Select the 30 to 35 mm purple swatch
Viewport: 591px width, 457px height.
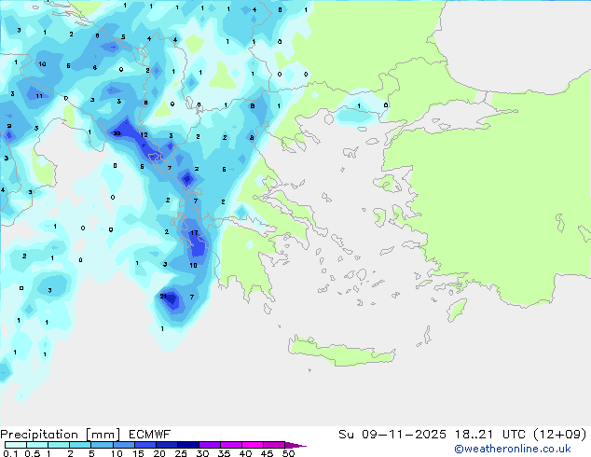(209, 445)
